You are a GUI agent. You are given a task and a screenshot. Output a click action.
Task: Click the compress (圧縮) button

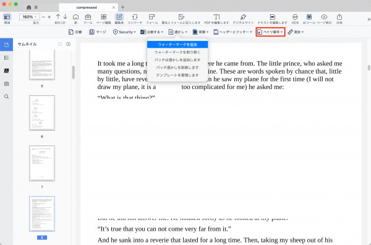(x=75, y=32)
